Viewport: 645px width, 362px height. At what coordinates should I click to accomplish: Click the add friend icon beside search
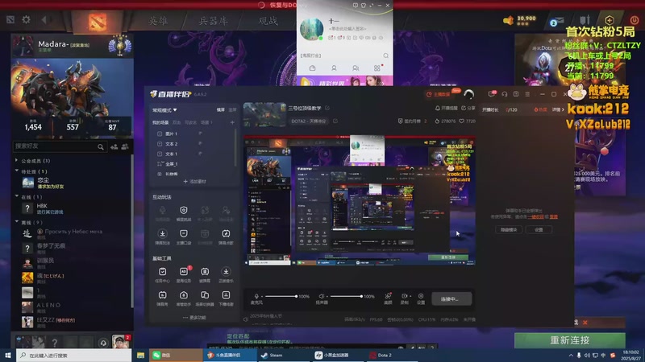(x=114, y=146)
